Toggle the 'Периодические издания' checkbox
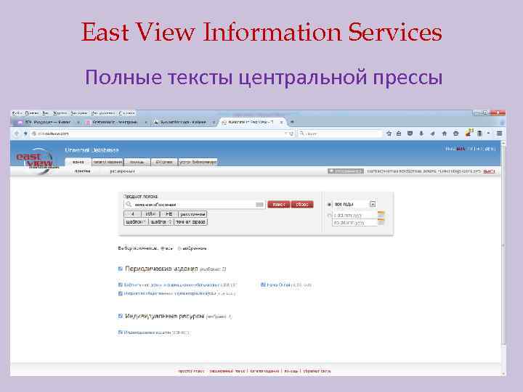Image resolution: width=523 pixels, height=392 pixels. click(121, 269)
